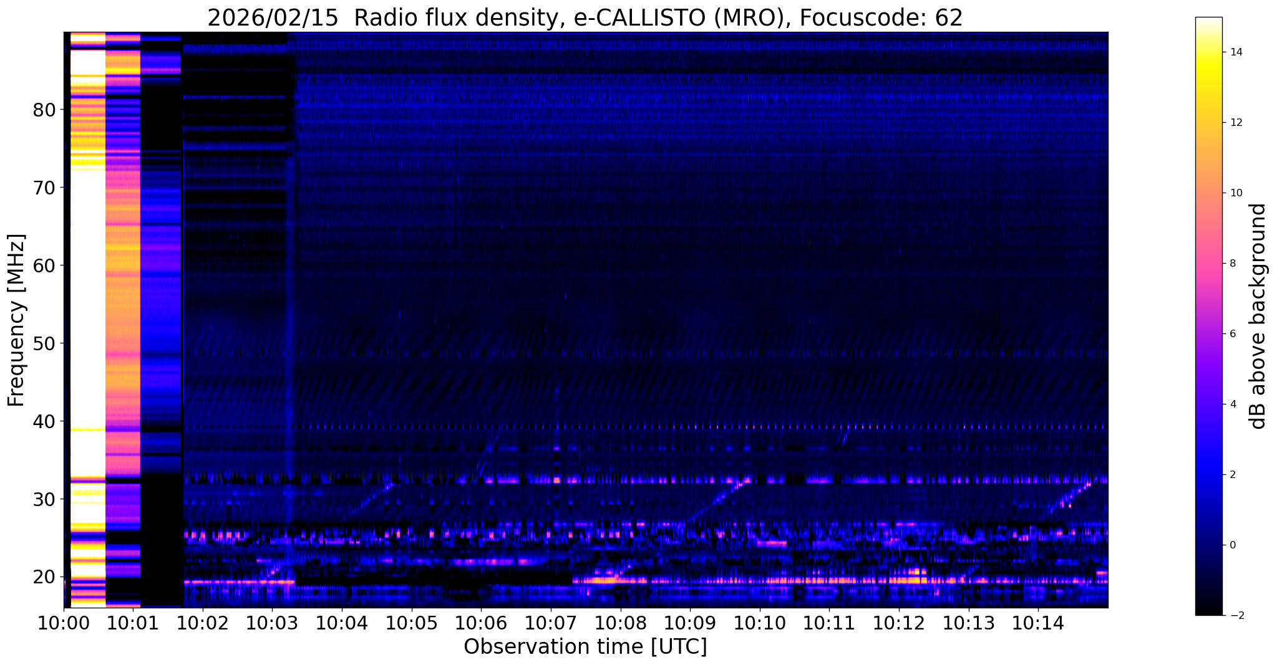Click the colorbar tick label 6

pyautogui.click(x=1232, y=334)
